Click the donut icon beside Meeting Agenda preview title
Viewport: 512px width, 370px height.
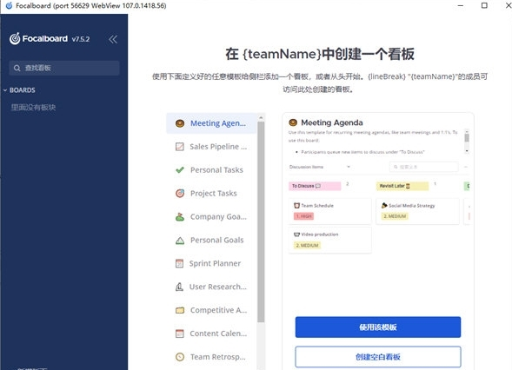coord(293,122)
